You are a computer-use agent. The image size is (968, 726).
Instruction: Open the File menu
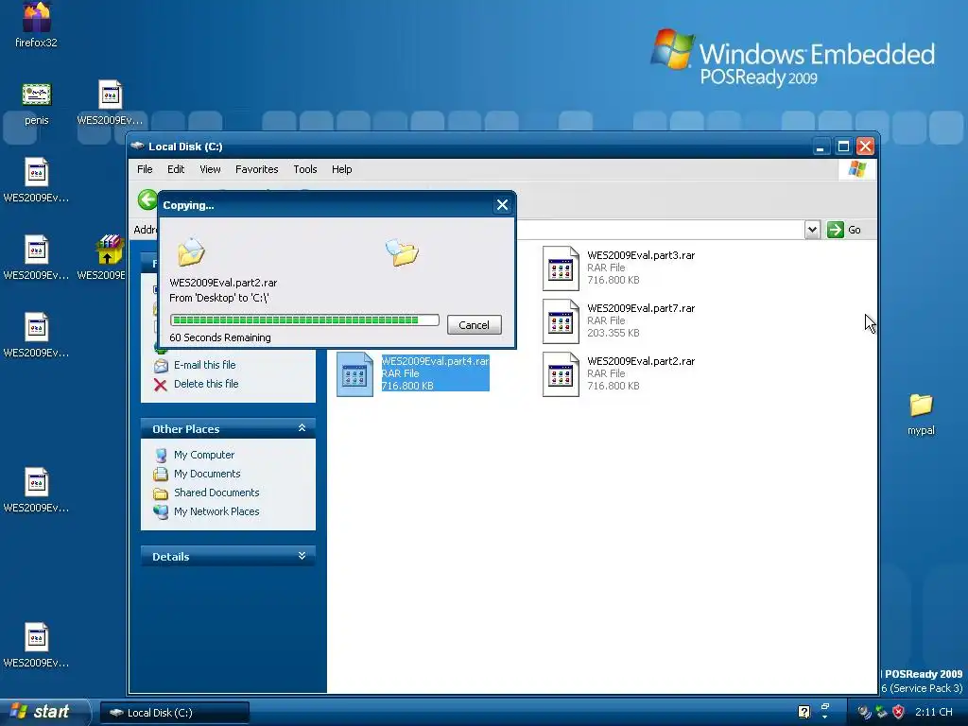pos(145,169)
